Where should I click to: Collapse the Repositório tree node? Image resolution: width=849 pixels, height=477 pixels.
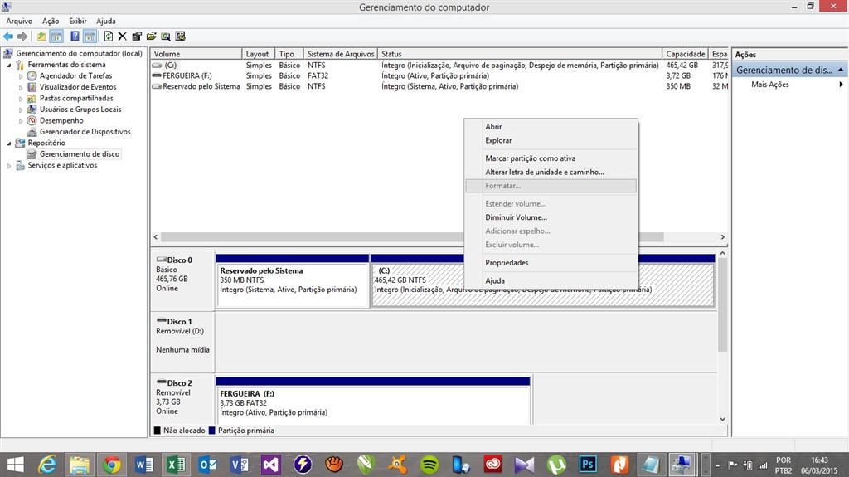point(9,144)
